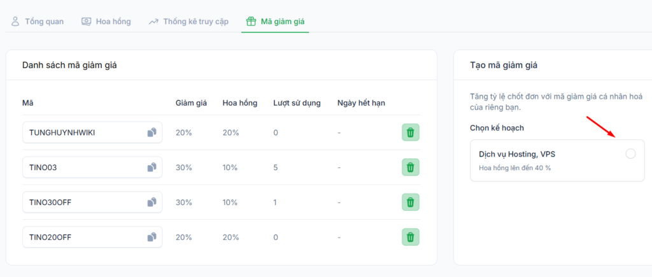Click the Danh sách mã giảm giá heading
Screen dimensions: 652x277
click(x=69, y=66)
